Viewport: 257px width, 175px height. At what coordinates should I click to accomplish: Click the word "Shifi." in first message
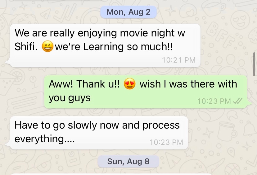coord(26,46)
